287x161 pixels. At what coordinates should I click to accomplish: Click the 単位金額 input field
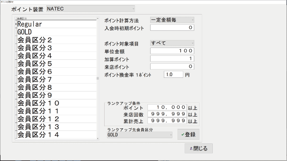coord(172,51)
